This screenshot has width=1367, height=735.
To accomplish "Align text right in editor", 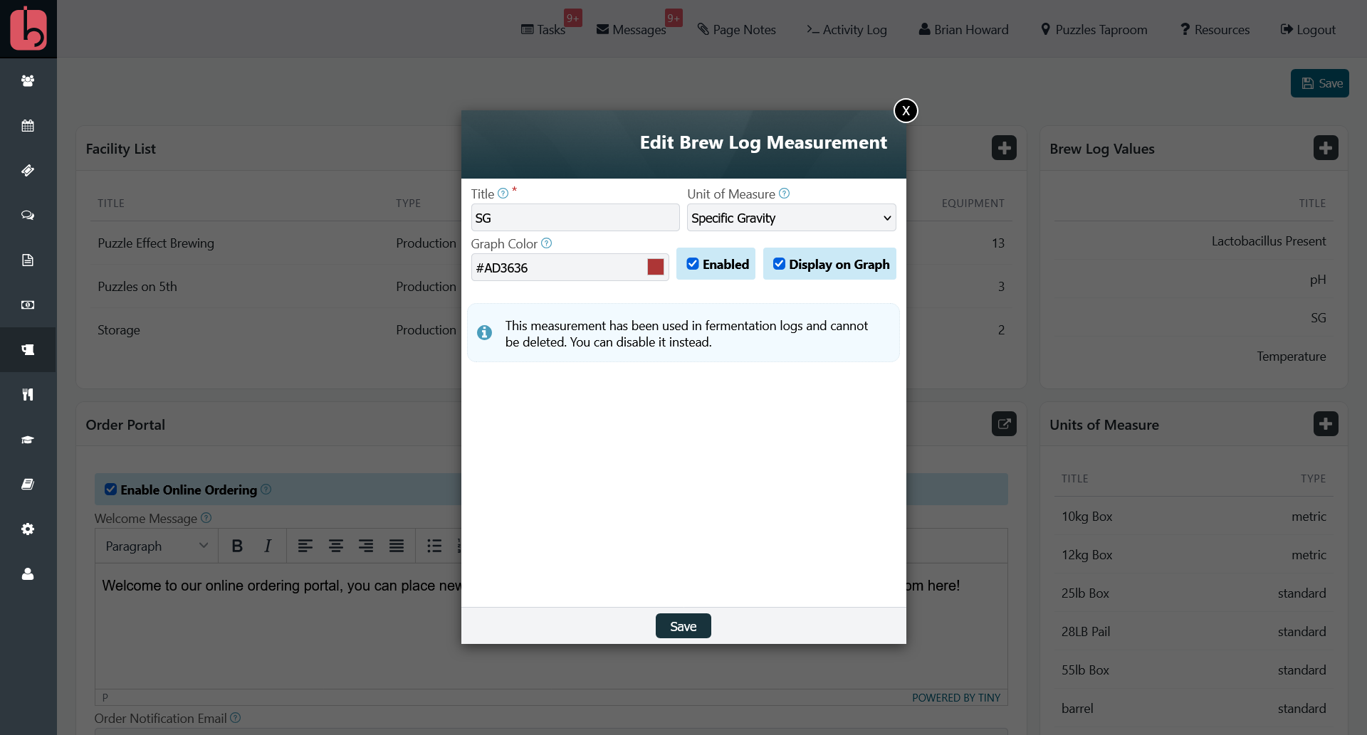I will tap(366, 546).
